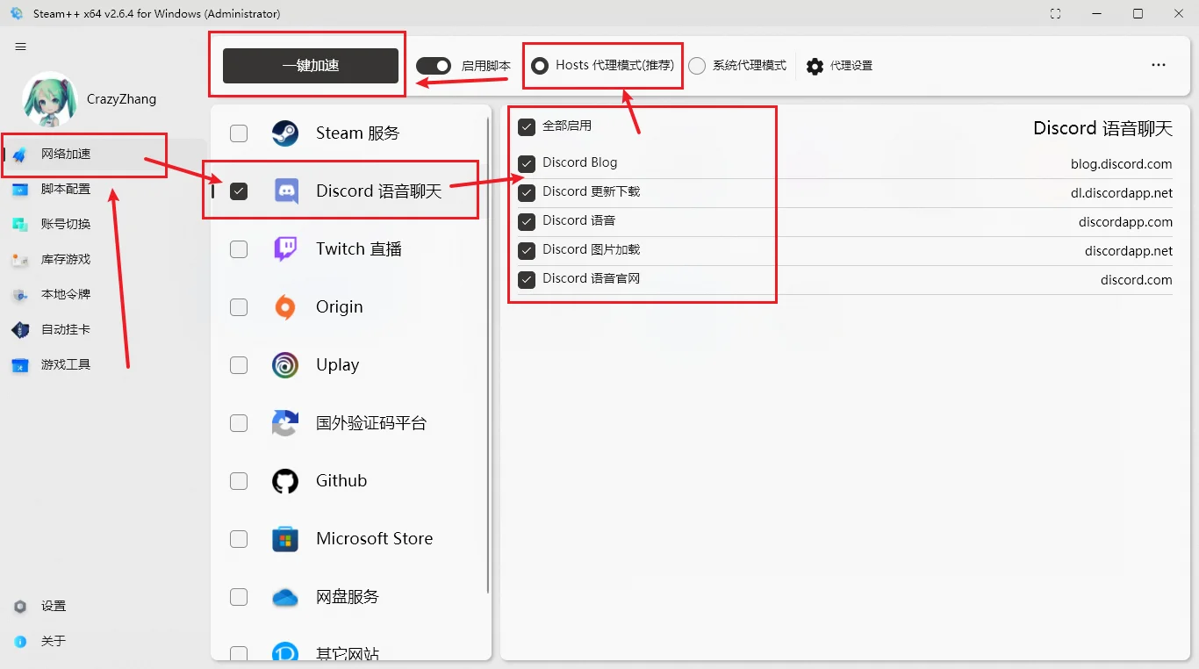Uncheck the Discord 更新下载 checkbox
This screenshot has height=669, width=1199.
point(527,192)
